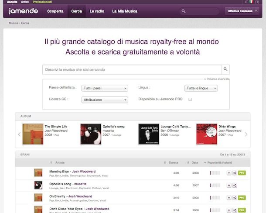Switch to the Professionisti top tab
Screen dimensions: 266x213
click(42, 2)
